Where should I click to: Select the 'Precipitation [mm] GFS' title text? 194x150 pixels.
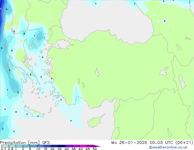click(x=25, y=143)
